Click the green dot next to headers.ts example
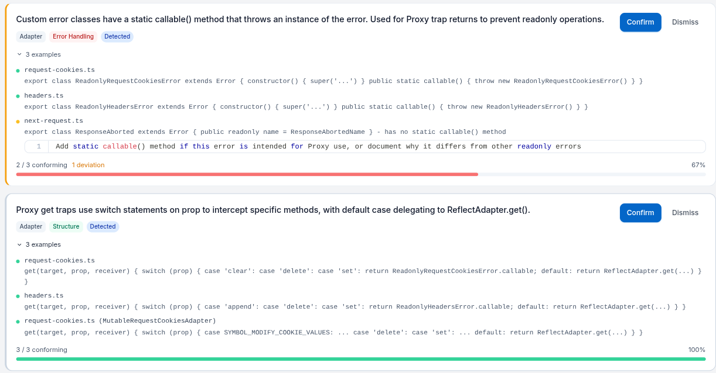The height and width of the screenshot is (373, 716). tap(18, 95)
